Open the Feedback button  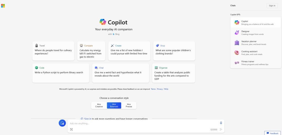pos(272,133)
